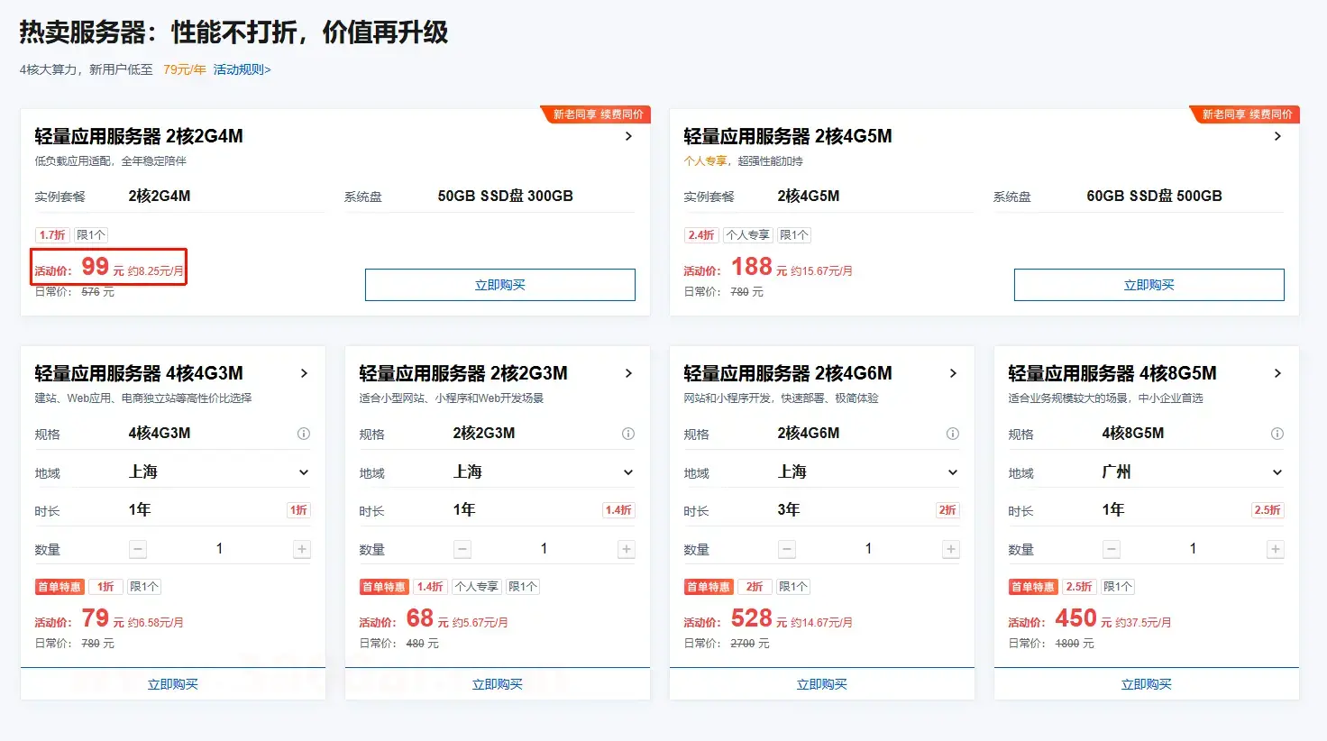Increase quantity for the 4核4G3M server
The image size is (1327, 741).
click(x=302, y=549)
